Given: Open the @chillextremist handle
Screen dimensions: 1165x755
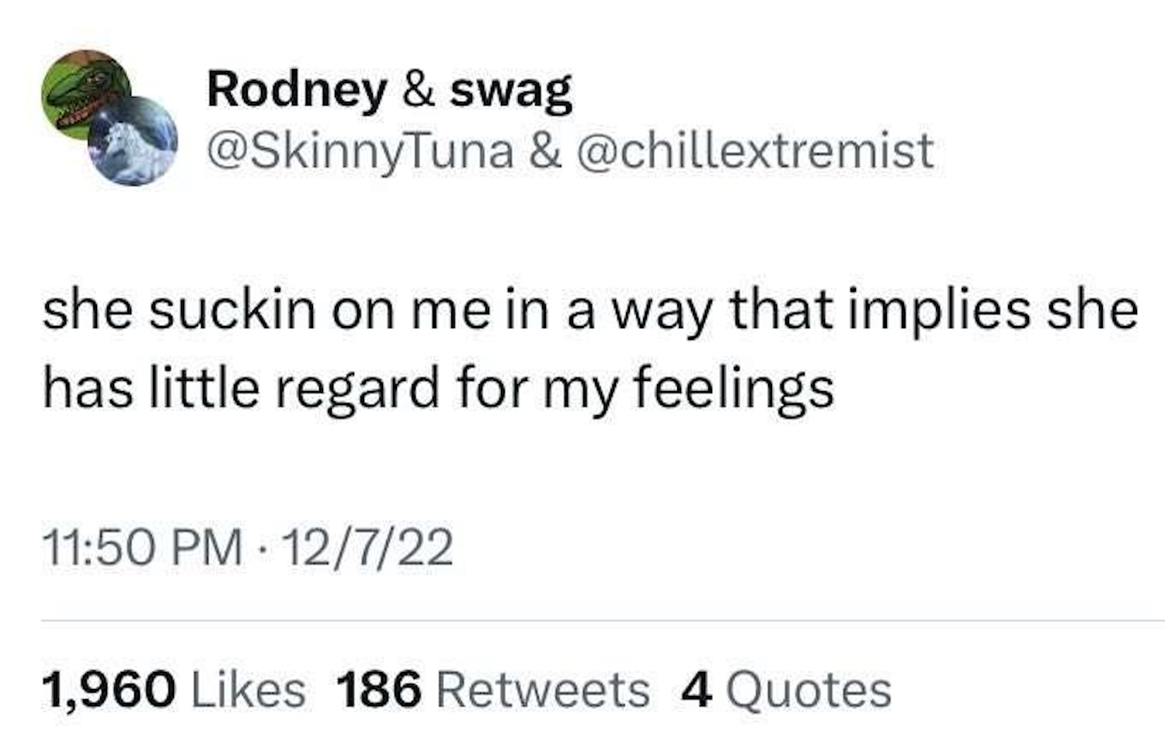Looking at the screenshot, I should (755, 151).
